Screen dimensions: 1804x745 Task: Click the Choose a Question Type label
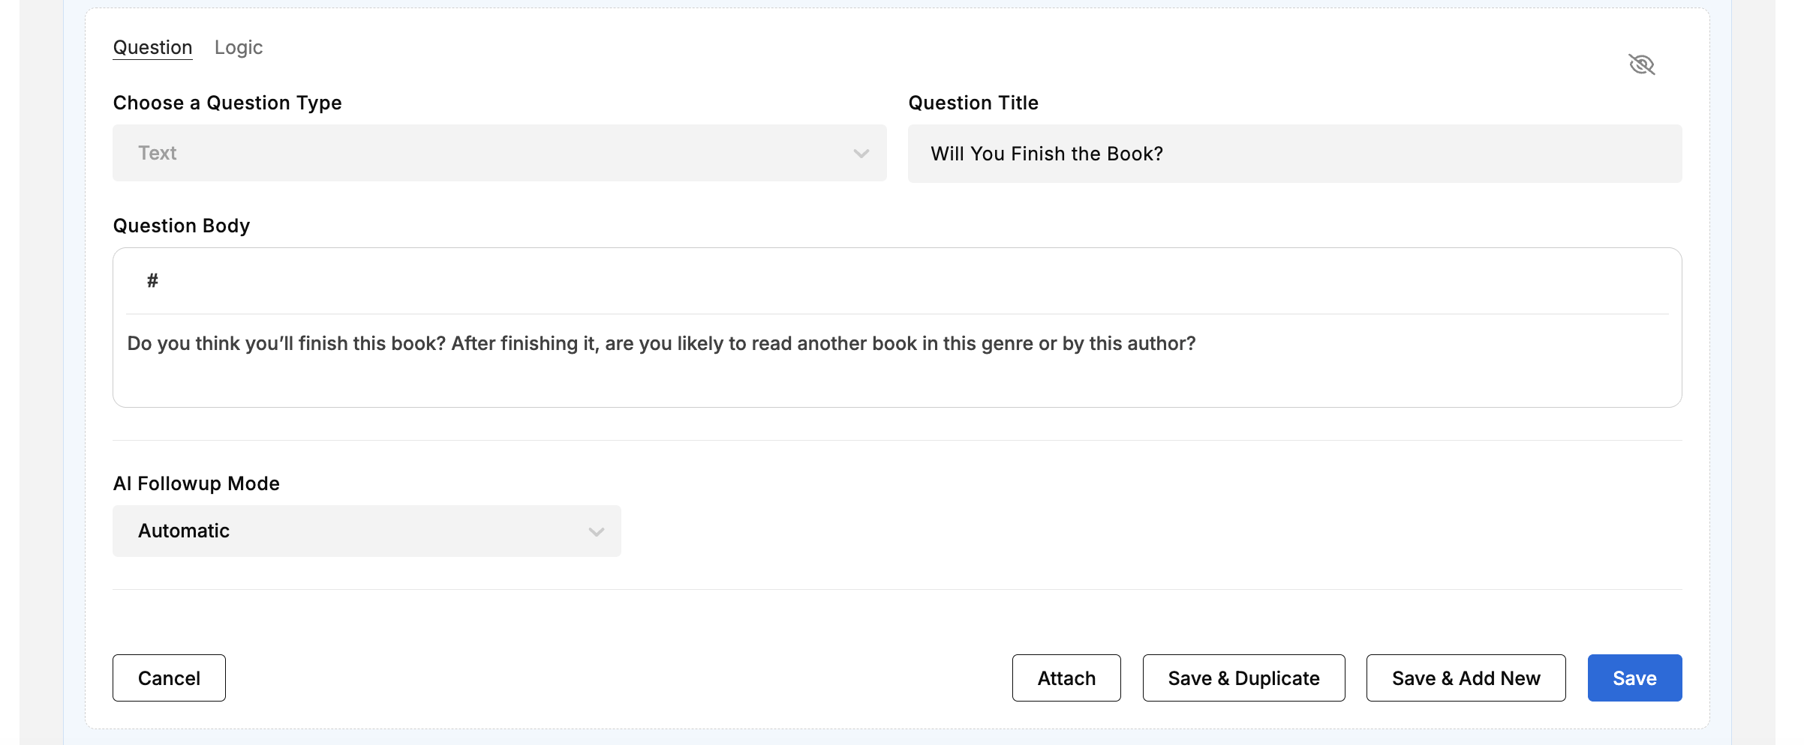227,103
